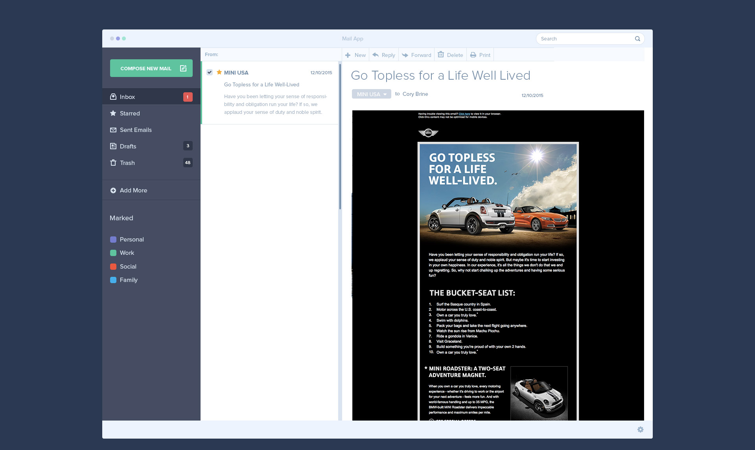Click Delete in the mail toolbar
Viewport: 755px width, 450px height.
451,55
